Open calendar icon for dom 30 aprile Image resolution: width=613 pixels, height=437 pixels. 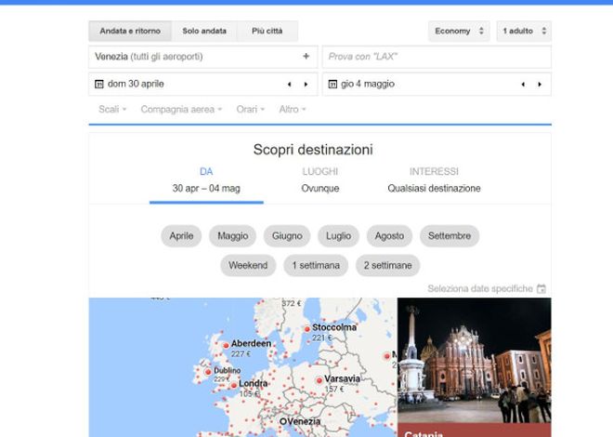coord(99,84)
